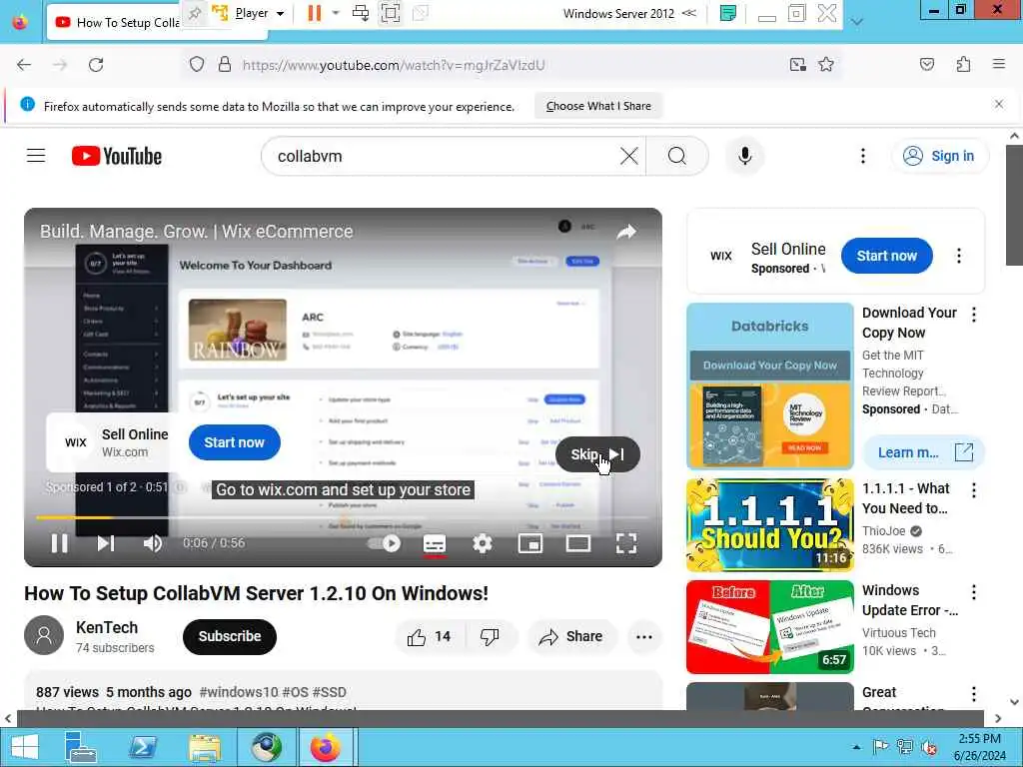The height and width of the screenshot is (767, 1023).
Task: Subscribe to KenTech channel
Action: click(230, 636)
